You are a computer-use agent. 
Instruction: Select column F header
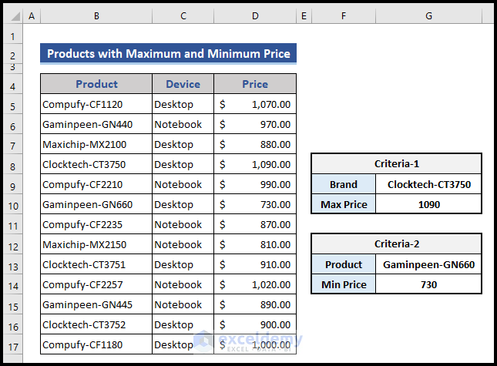click(344, 16)
